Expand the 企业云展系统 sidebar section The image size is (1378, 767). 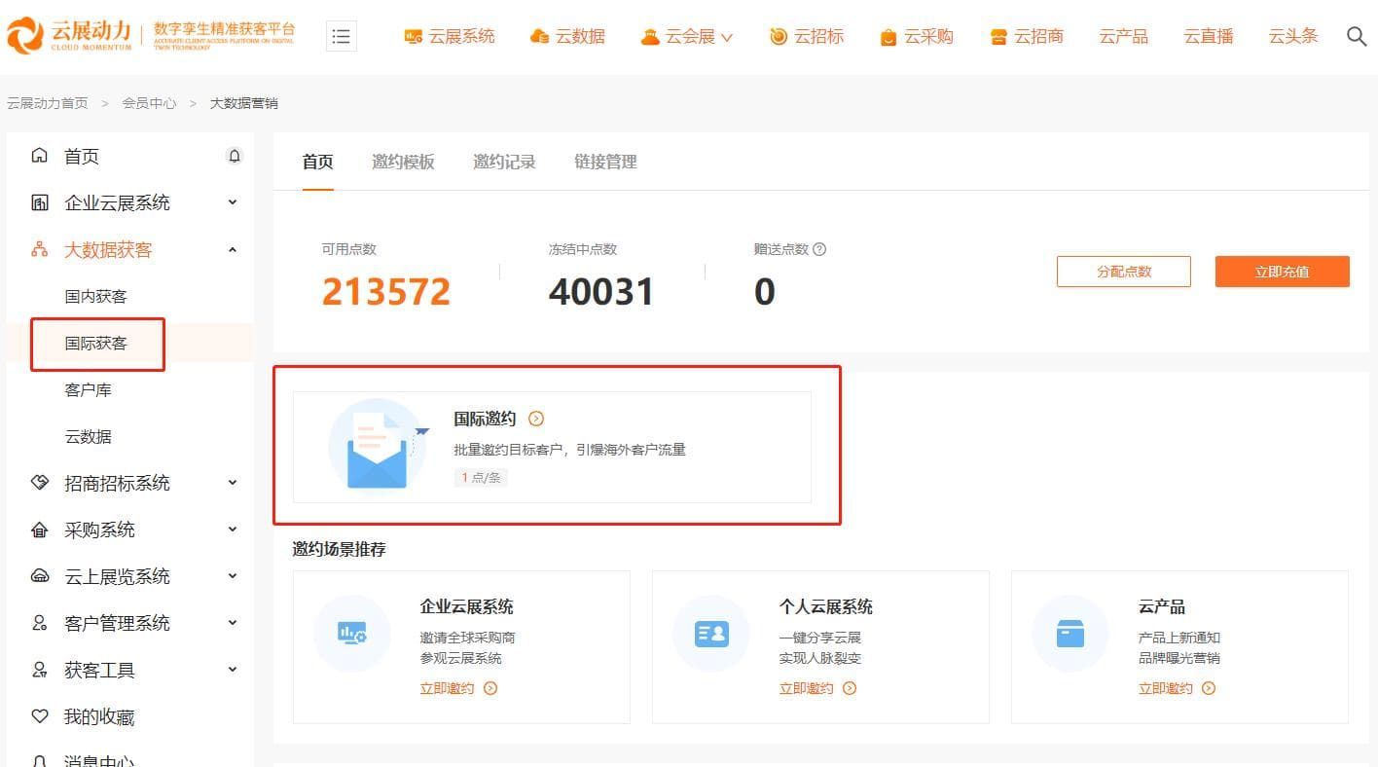click(x=233, y=202)
